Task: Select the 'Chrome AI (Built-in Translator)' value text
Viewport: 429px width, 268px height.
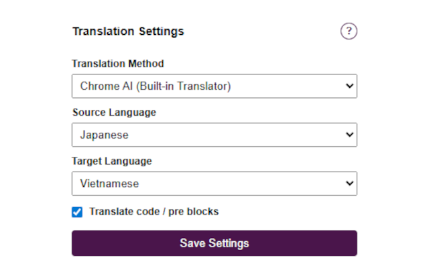Action: [156, 86]
